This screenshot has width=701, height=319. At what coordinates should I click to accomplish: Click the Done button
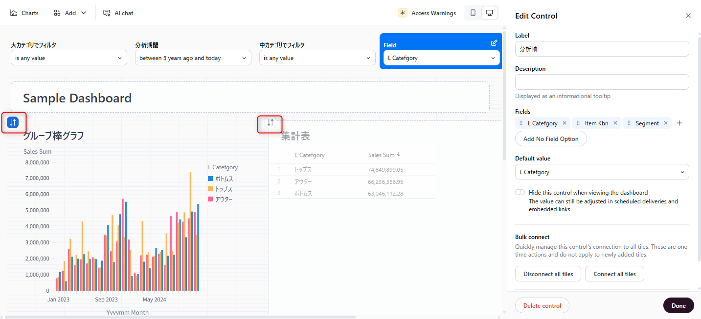click(678, 306)
